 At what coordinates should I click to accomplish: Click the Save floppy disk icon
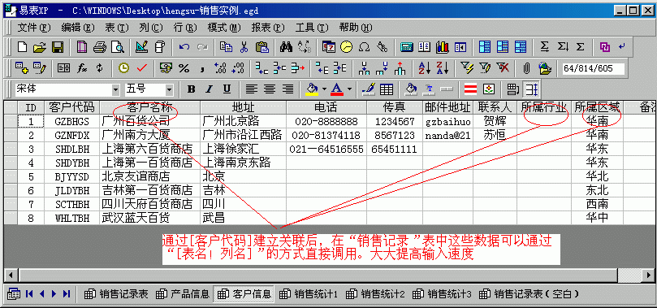[57, 47]
